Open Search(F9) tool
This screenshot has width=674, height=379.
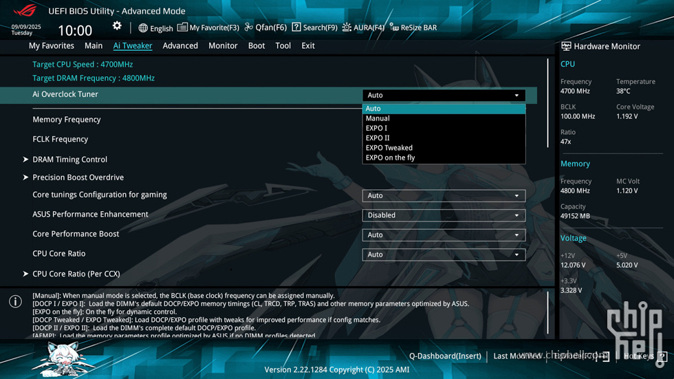[315, 28]
